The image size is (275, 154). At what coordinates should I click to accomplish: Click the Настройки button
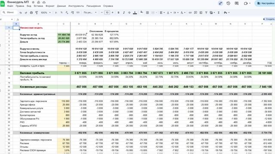click(265, 3)
